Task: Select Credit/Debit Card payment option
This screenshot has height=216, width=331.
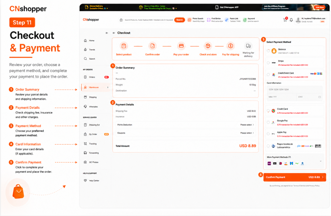Action: tap(268, 75)
